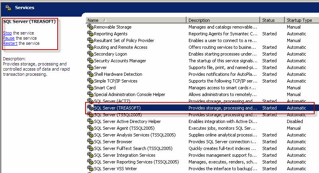Click the Smart Card service gear icon
Image resolution: width=319 pixels, height=173 pixels.
coord(90,88)
